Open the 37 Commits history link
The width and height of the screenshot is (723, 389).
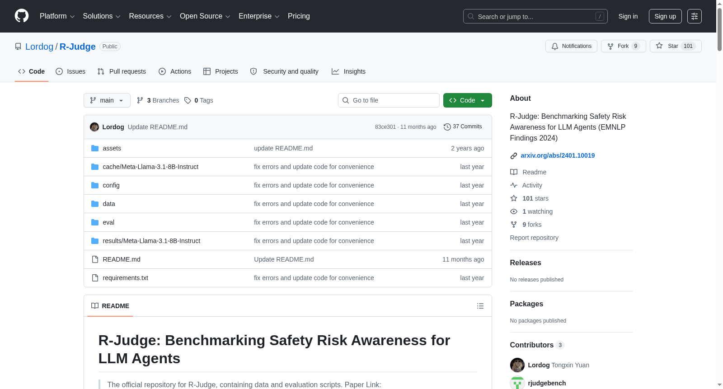point(463,127)
